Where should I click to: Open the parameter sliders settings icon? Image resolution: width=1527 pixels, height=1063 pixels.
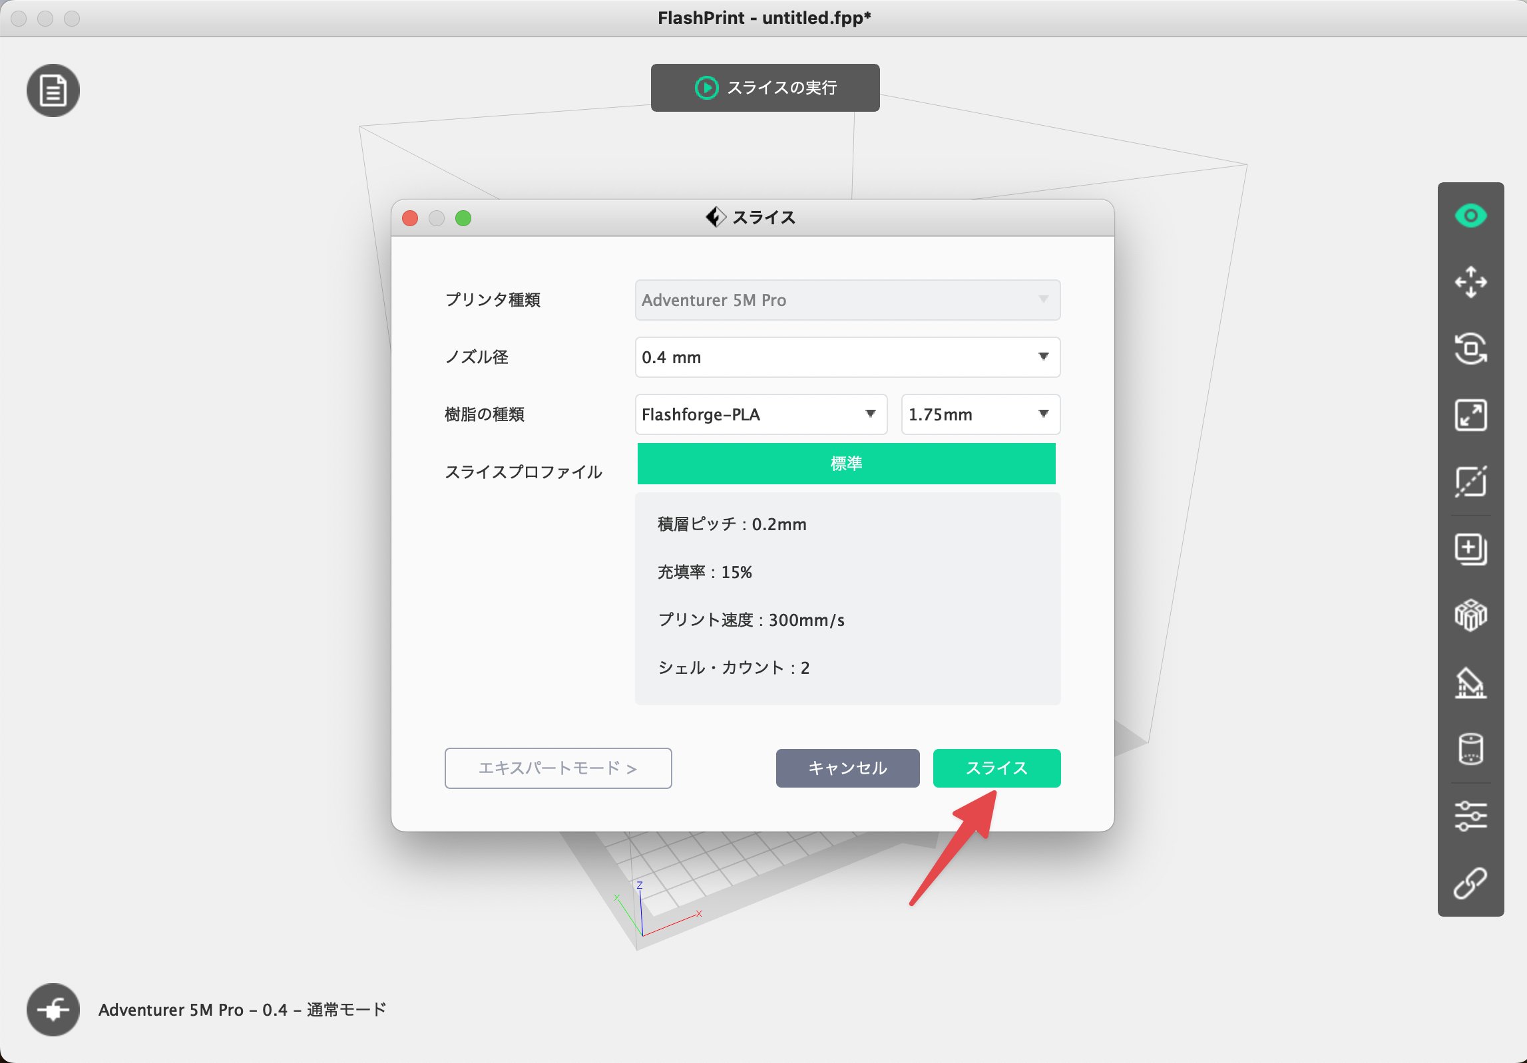(1470, 816)
